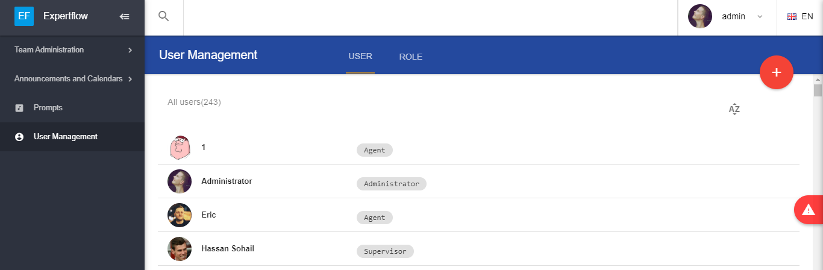
Task: Click the Peter Griffin avatar for user 1
Action: (180, 148)
